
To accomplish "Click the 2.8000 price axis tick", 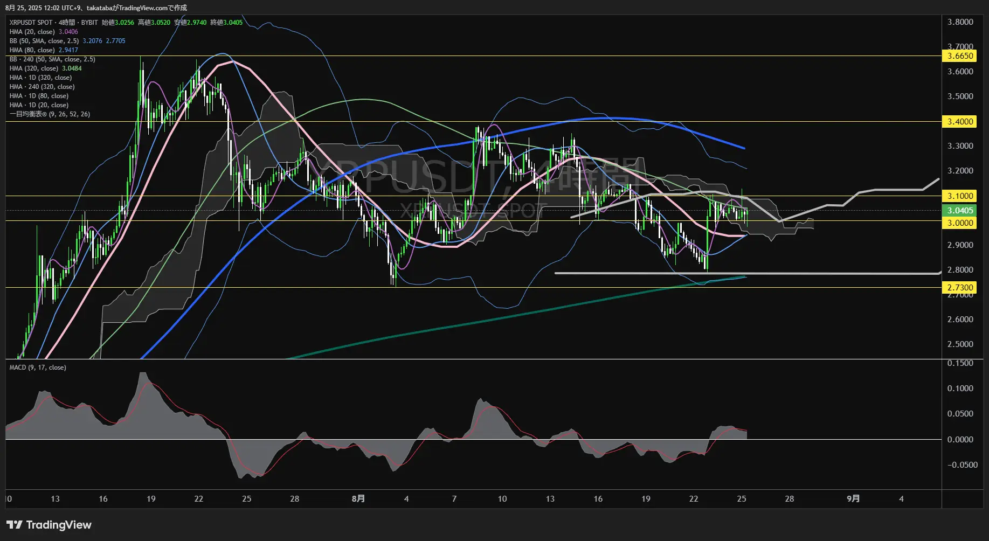I will tap(960, 270).
